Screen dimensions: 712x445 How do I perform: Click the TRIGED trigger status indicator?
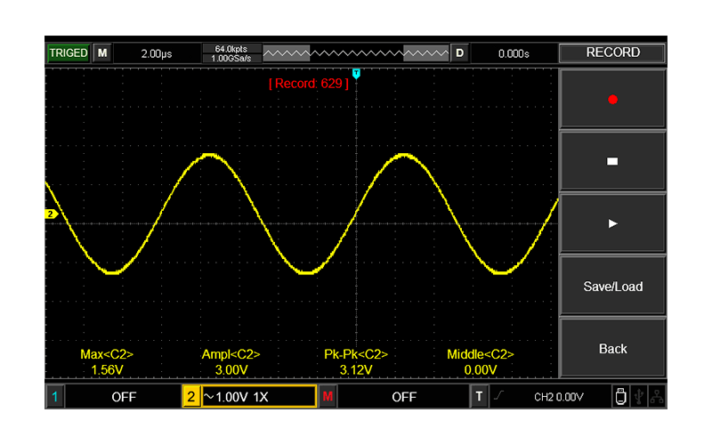pos(69,53)
